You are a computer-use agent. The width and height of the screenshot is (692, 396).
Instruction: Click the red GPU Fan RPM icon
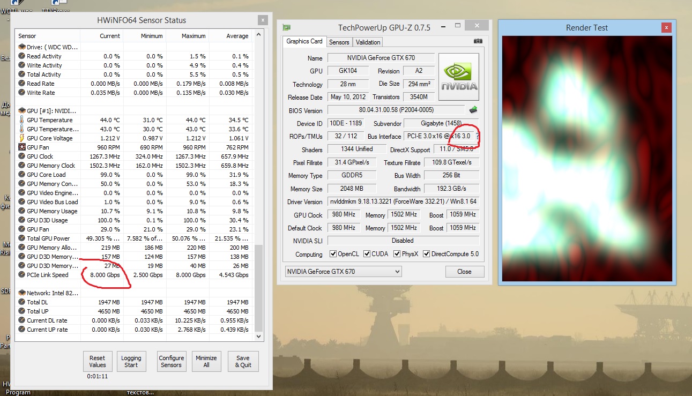pyautogui.click(x=21, y=147)
